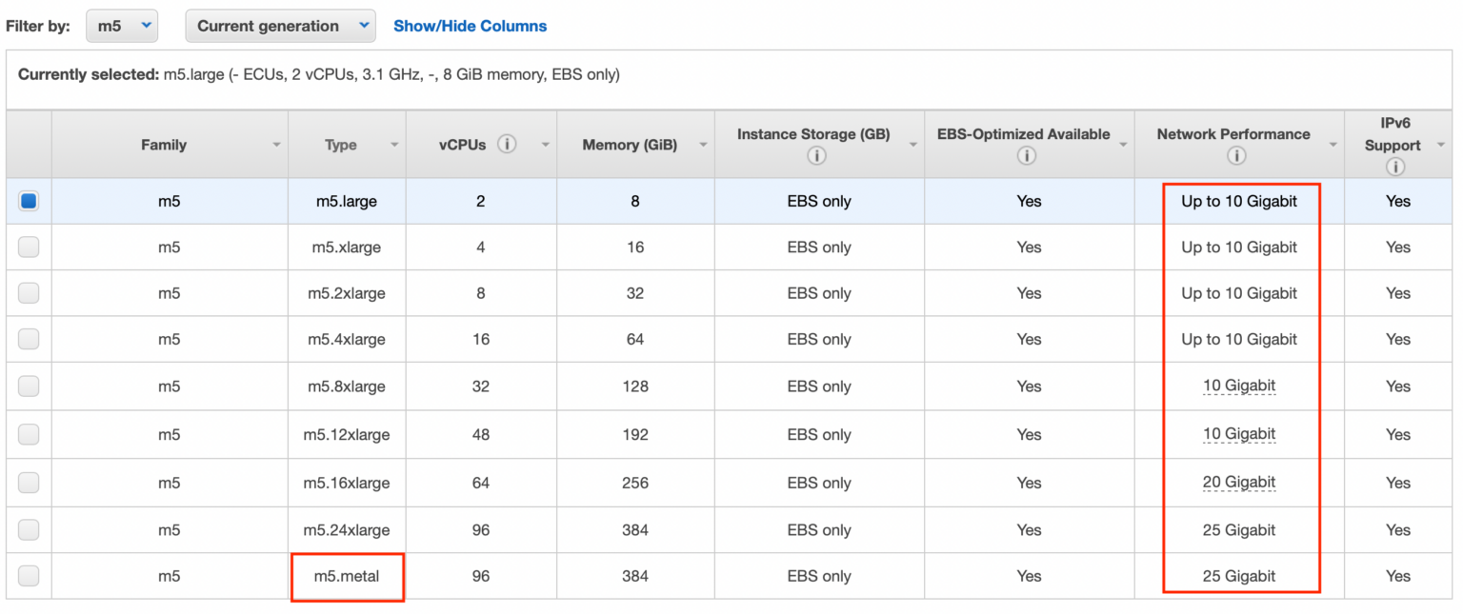This screenshot has height=614, width=1463.
Task: Open IPv6 Support column sort arrow
Action: 1440,146
